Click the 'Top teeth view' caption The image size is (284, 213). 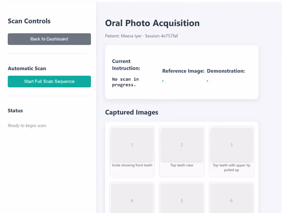181,165
